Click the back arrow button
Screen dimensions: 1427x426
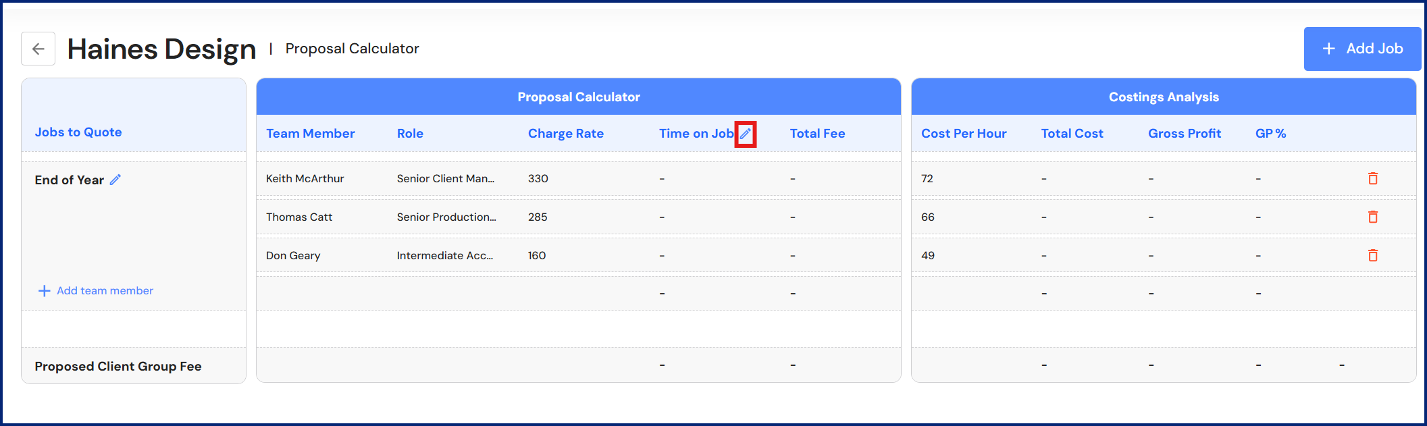[38, 49]
